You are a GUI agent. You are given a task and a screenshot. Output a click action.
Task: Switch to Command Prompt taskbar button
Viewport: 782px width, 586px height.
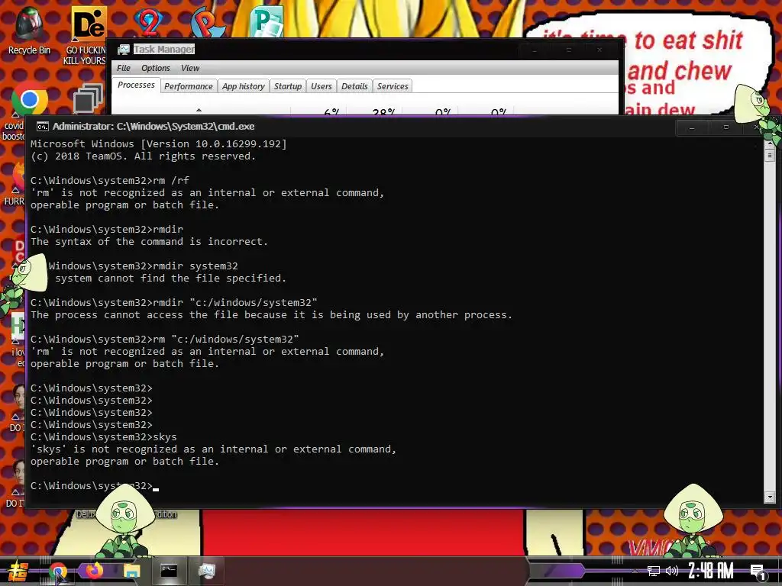coord(169,571)
